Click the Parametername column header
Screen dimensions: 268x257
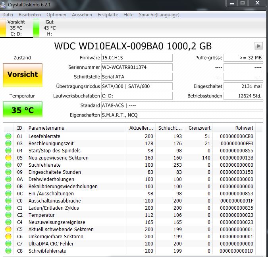tap(76, 128)
